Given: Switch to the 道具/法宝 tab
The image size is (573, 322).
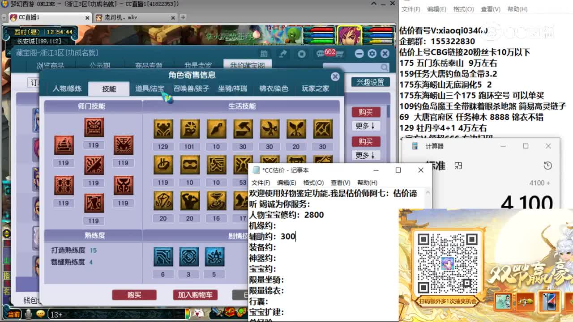Looking at the screenshot, I should (150, 89).
